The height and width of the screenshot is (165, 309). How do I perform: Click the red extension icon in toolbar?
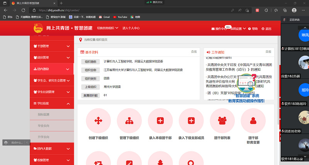point(257,10)
